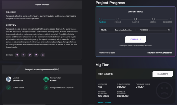The height and width of the screenshot is (105, 177).
Task: Click the '0 RGEN' purchased tokens value
Action: 140,87
